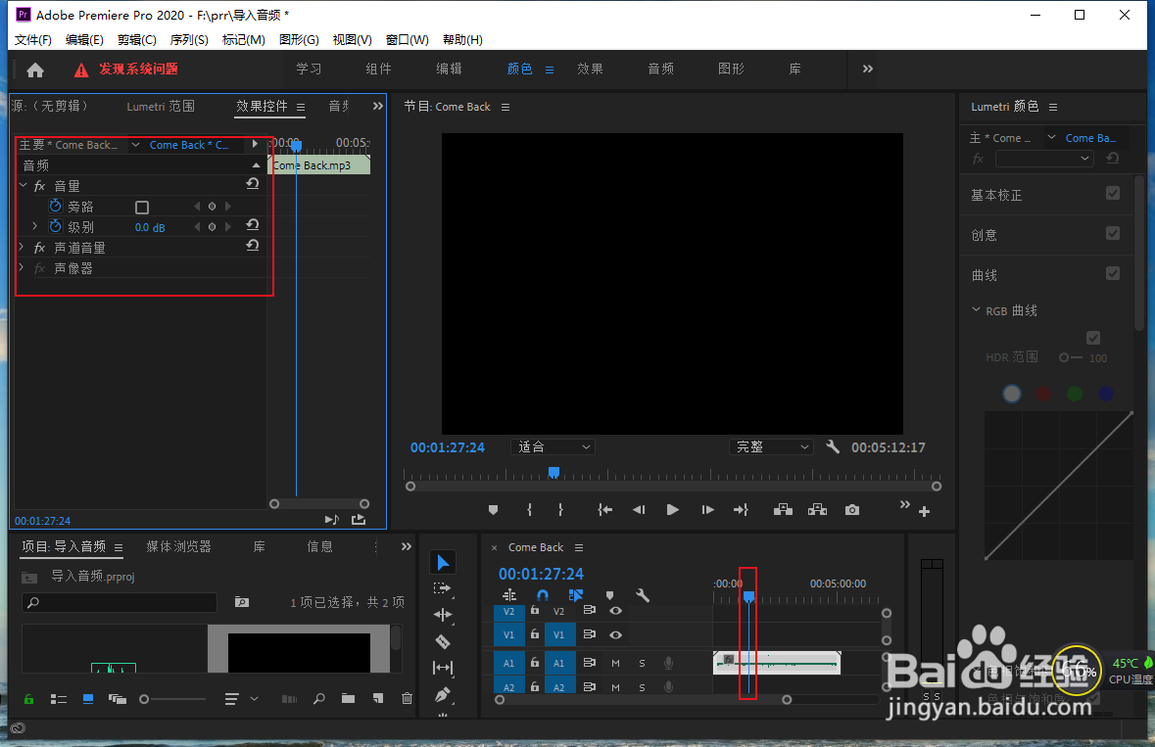1155x747 pixels.
Task: Click the Mark Out bracket button
Action: point(560,509)
